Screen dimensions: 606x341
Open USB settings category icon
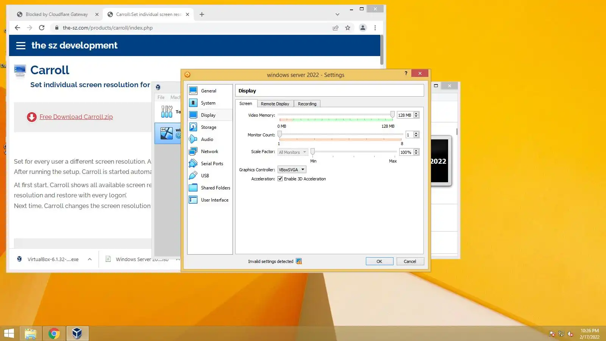(x=193, y=175)
